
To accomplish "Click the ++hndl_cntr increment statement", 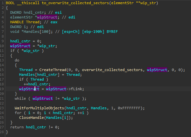I will (37, 84).
